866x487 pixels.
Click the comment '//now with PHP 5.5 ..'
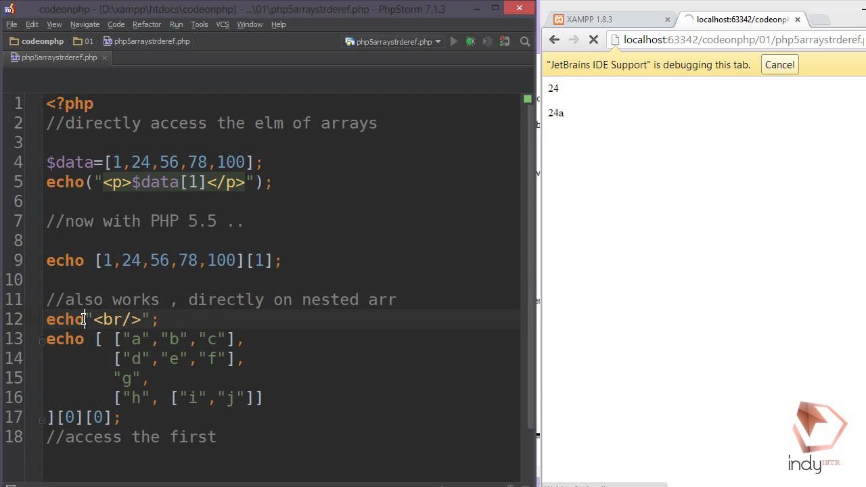coord(145,221)
